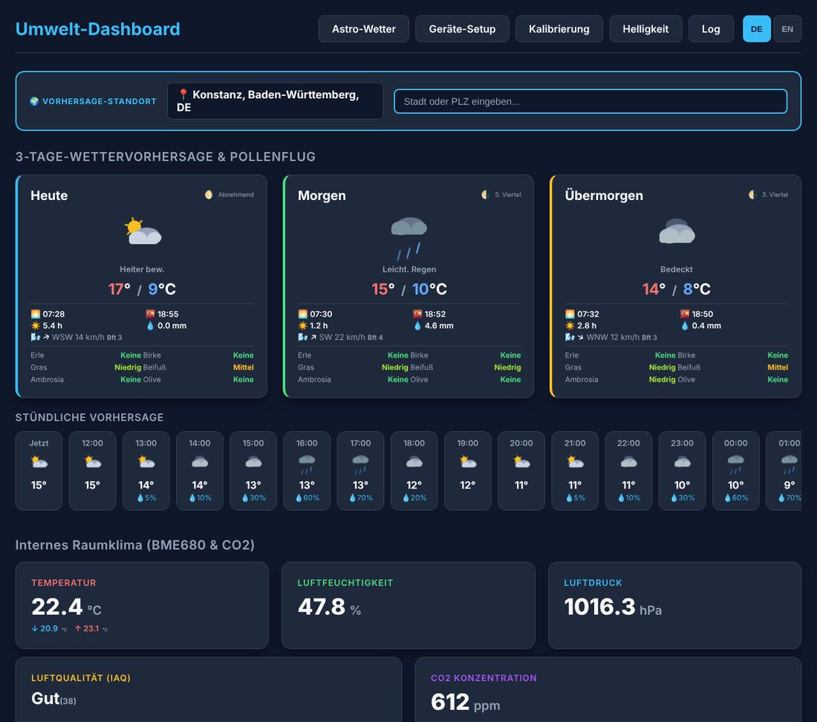The height and width of the screenshot is (722, 817).
Task: Switch language to EN
Action: [x=787, y=29]
